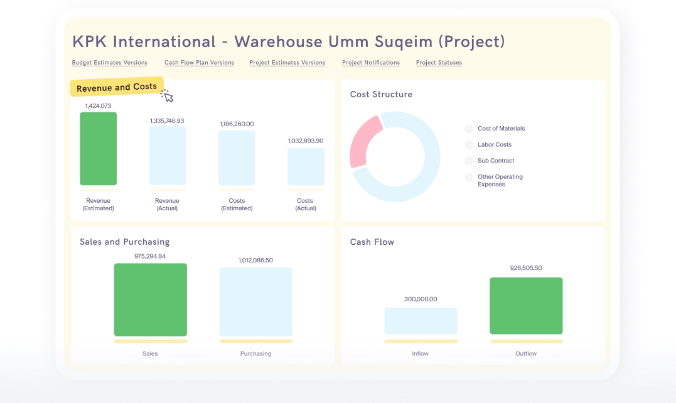The image size is (676, 403).
Task: View the Project Statuses page
Action: 439,63
